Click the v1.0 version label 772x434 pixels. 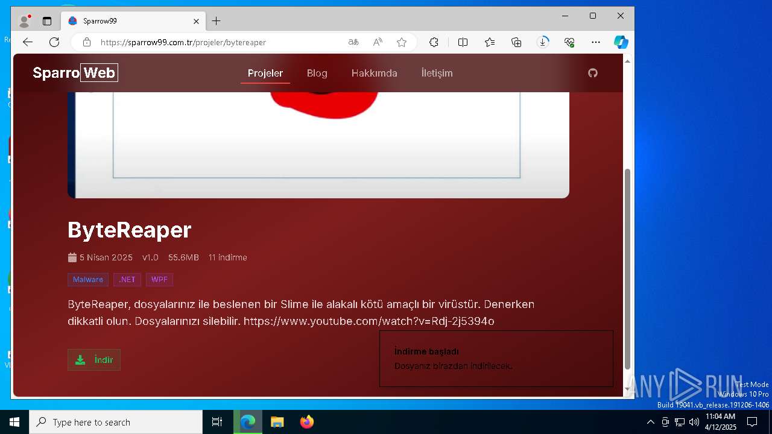(x=150, y=257)
